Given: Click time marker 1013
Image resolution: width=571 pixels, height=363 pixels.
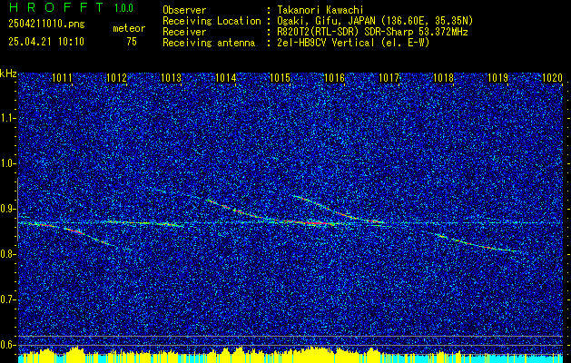Looking at the screenshot, I should [x=172, y=77].
